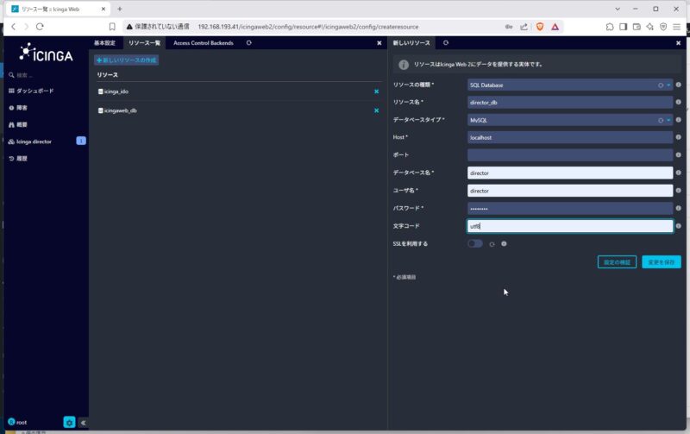The image size is (690, 434).
Task: Go back in the browser
Action: [x=14, y=27]
